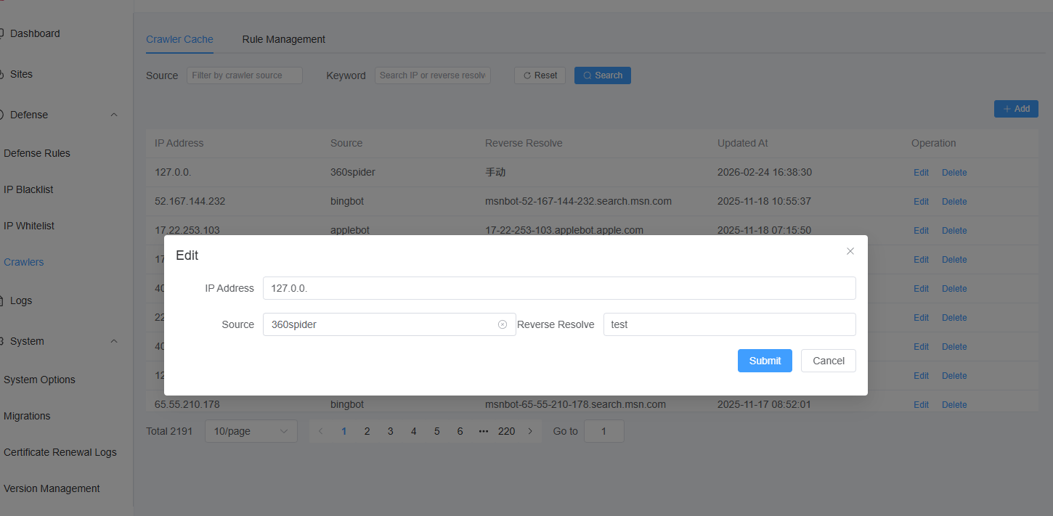Click the IP Address input field
The width and height of the screenshot is (1053, 516).
tap(559, 288)
